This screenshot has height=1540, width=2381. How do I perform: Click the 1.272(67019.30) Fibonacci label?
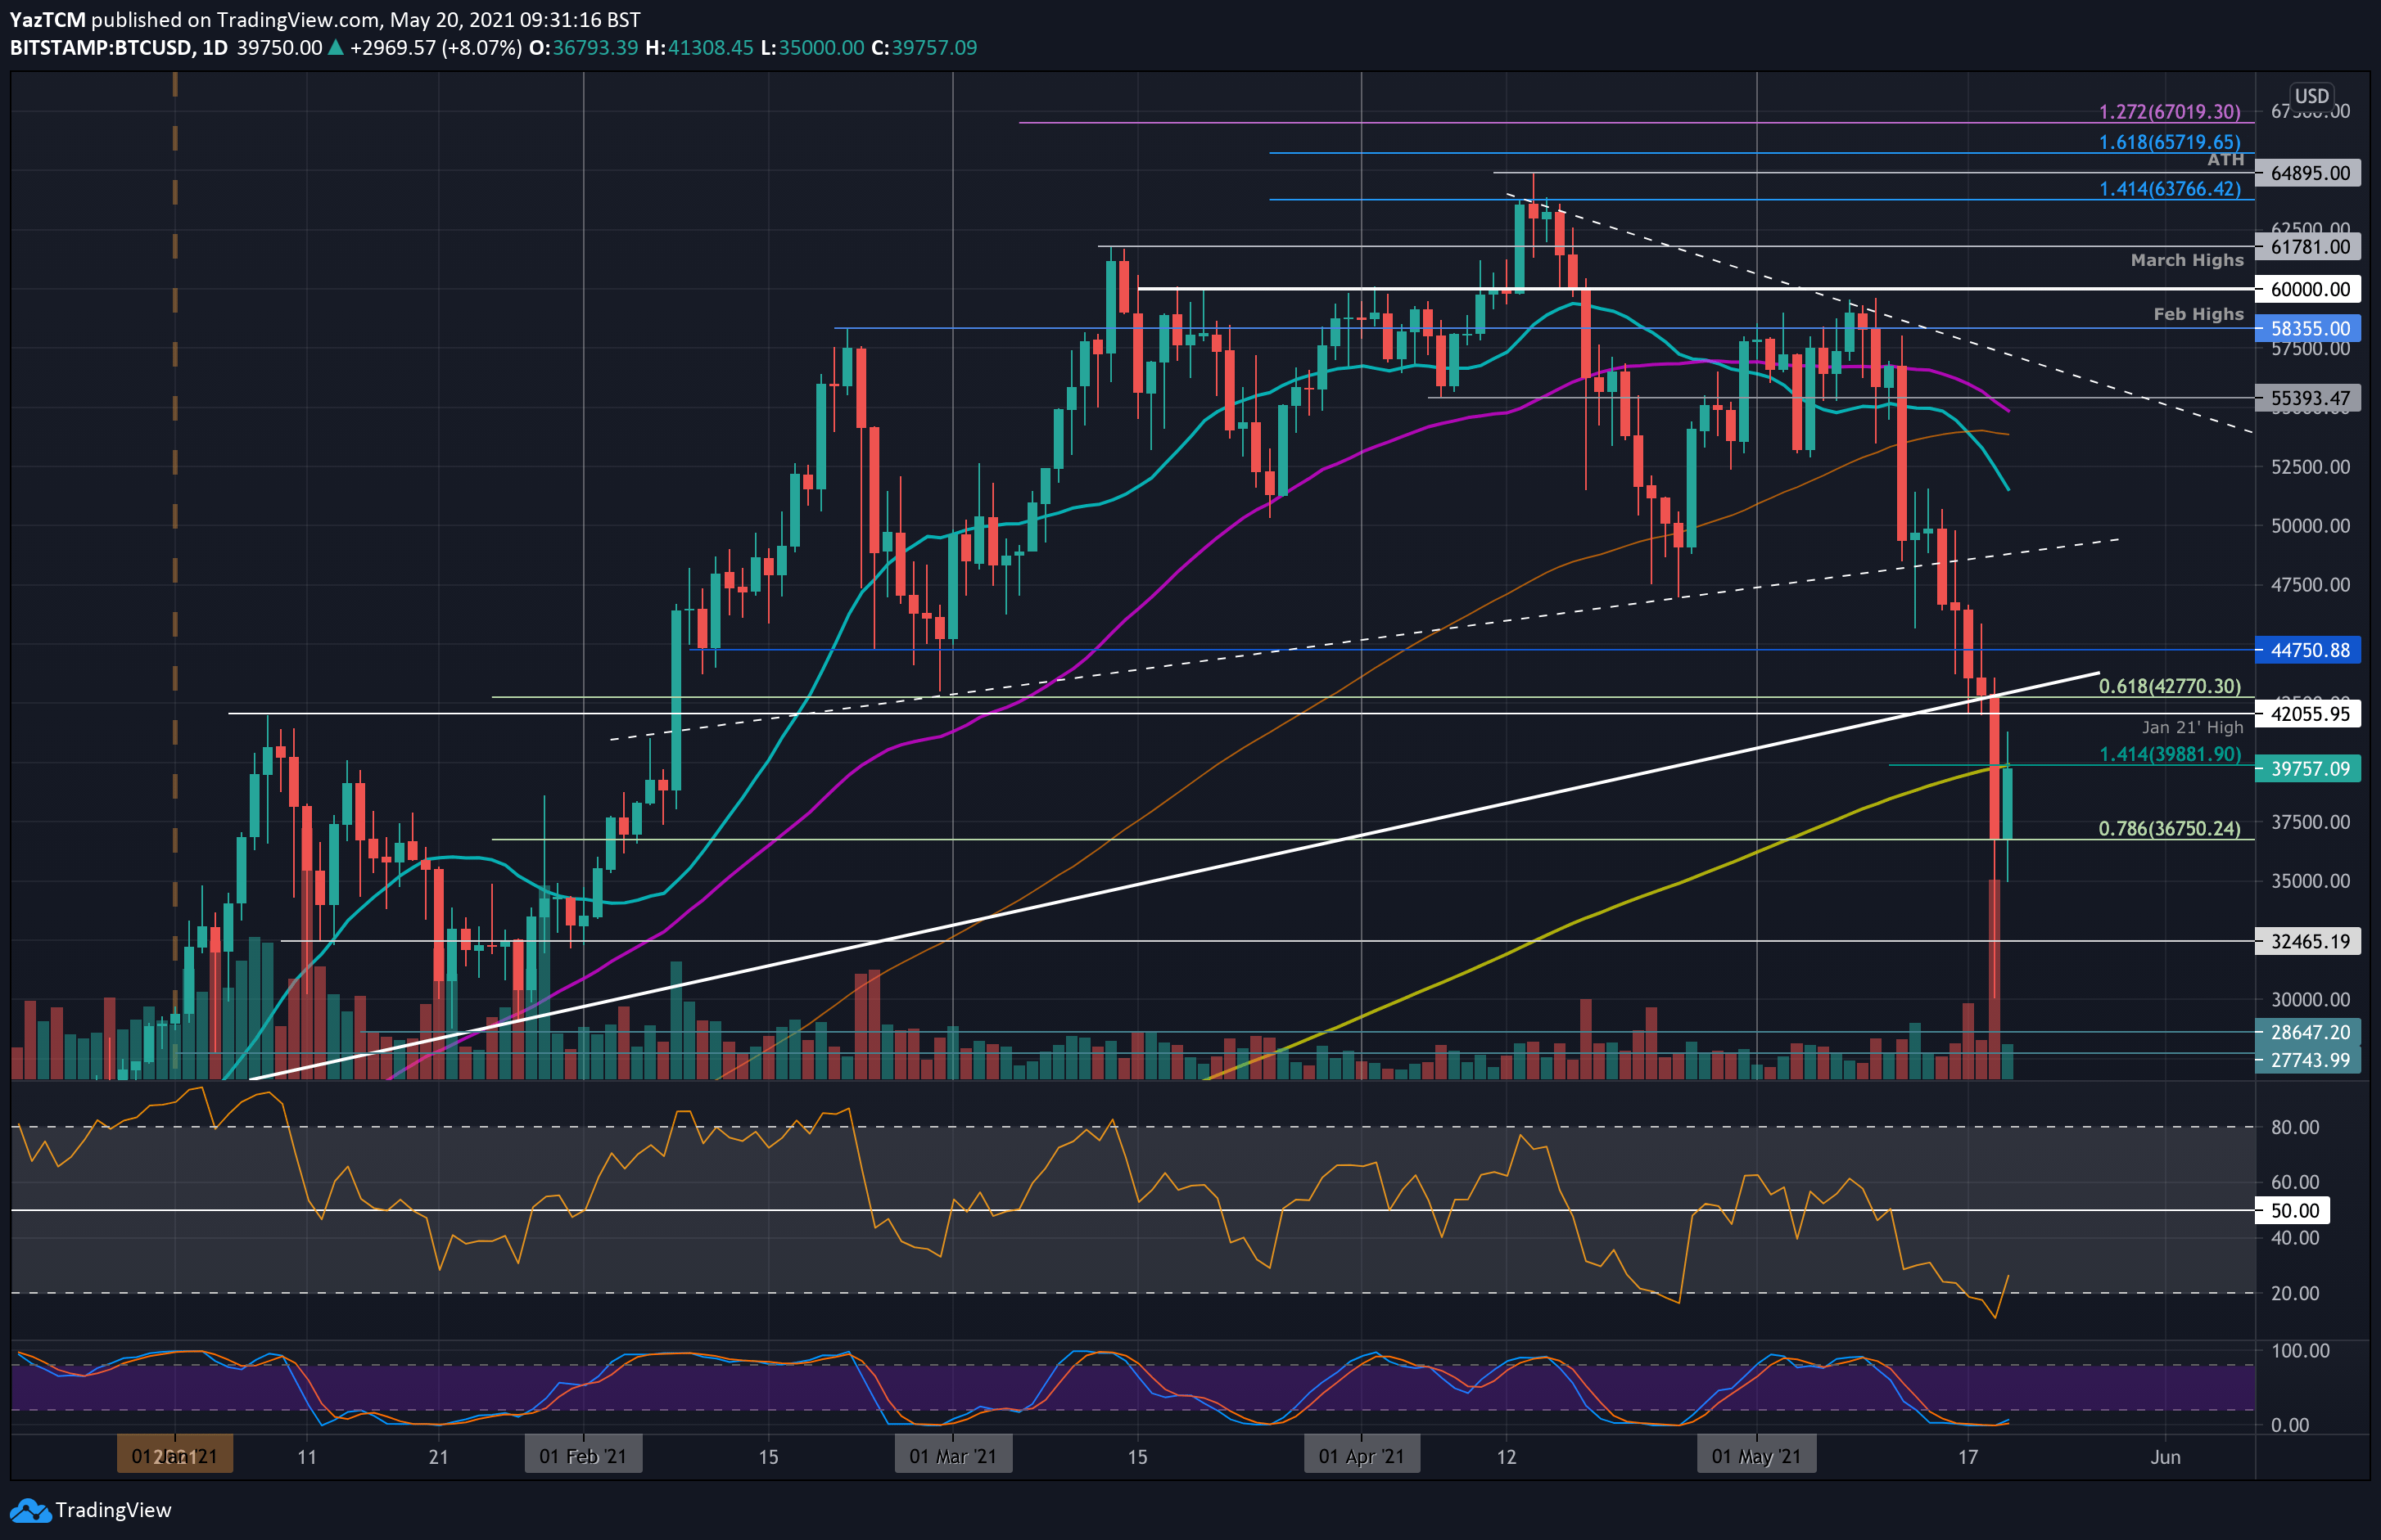pos(2169,112)
